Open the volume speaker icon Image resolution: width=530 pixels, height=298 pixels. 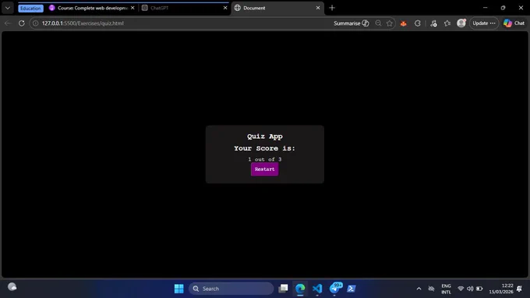pyautogui.click(x=470, y=289)
